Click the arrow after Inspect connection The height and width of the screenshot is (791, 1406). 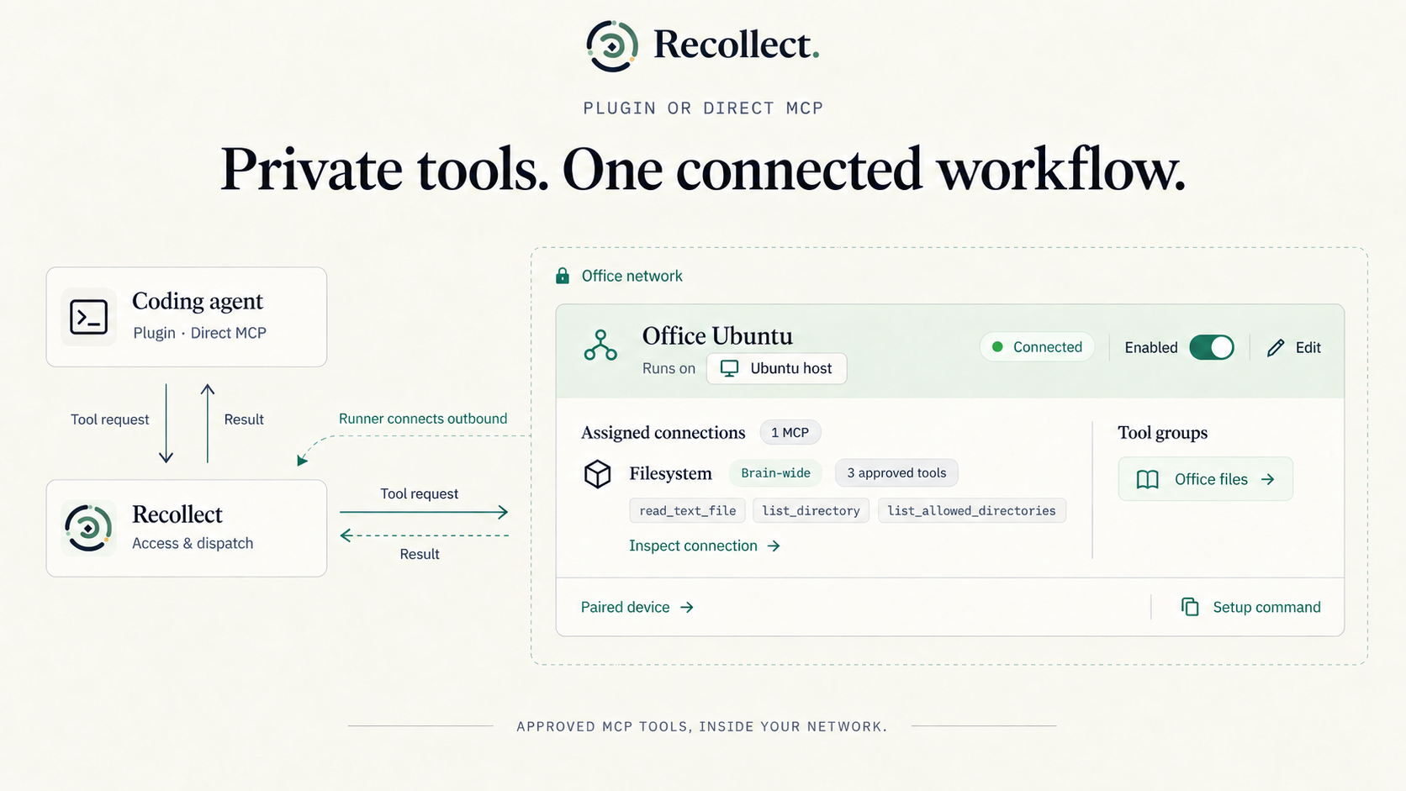(x=774, y=546)
